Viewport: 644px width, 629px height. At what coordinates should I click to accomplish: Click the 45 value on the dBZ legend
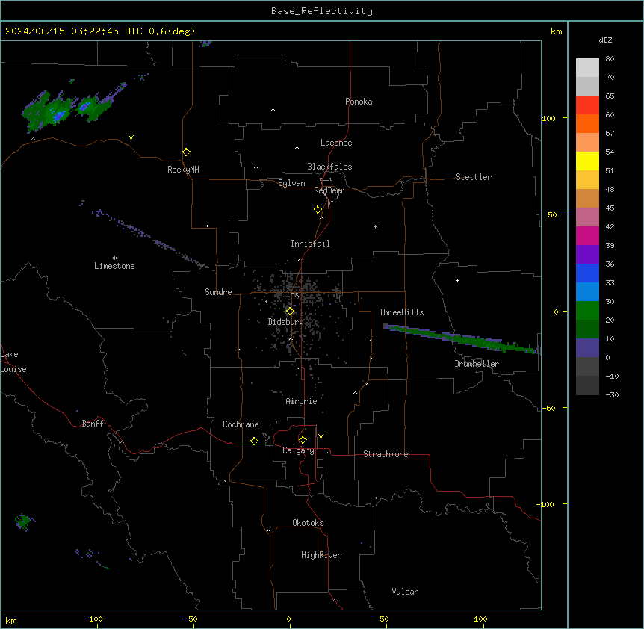[x=610, y=208]
